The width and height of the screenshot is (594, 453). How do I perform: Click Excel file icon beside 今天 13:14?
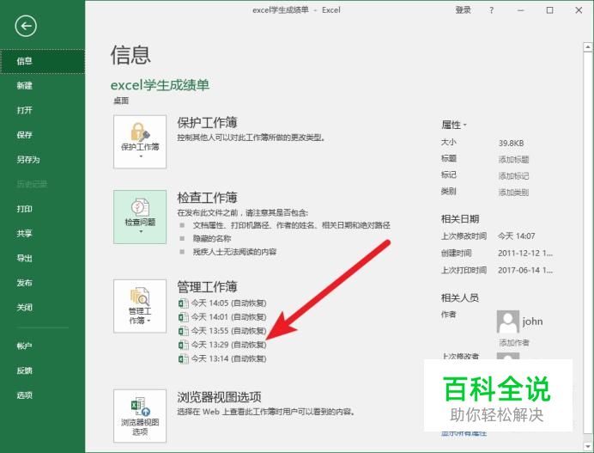(x=184, y=358)
